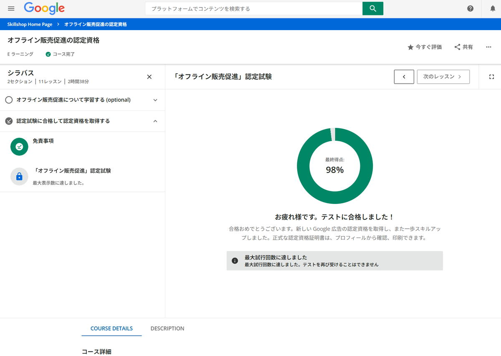Image resolution: width=501 pixels, height=356 pixels.
Task: Select the COURSE DETAILS tab
Action: click(x=111, y=328)
